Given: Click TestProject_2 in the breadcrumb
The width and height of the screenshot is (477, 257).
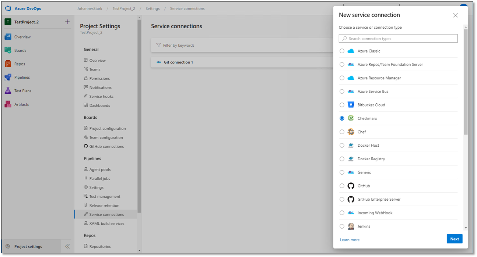Looking at the screenshot, I should 124,8.
